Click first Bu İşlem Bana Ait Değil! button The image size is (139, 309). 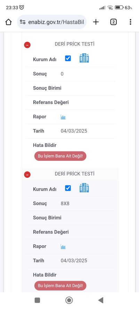pyautogui.click(x=60, y=156)
